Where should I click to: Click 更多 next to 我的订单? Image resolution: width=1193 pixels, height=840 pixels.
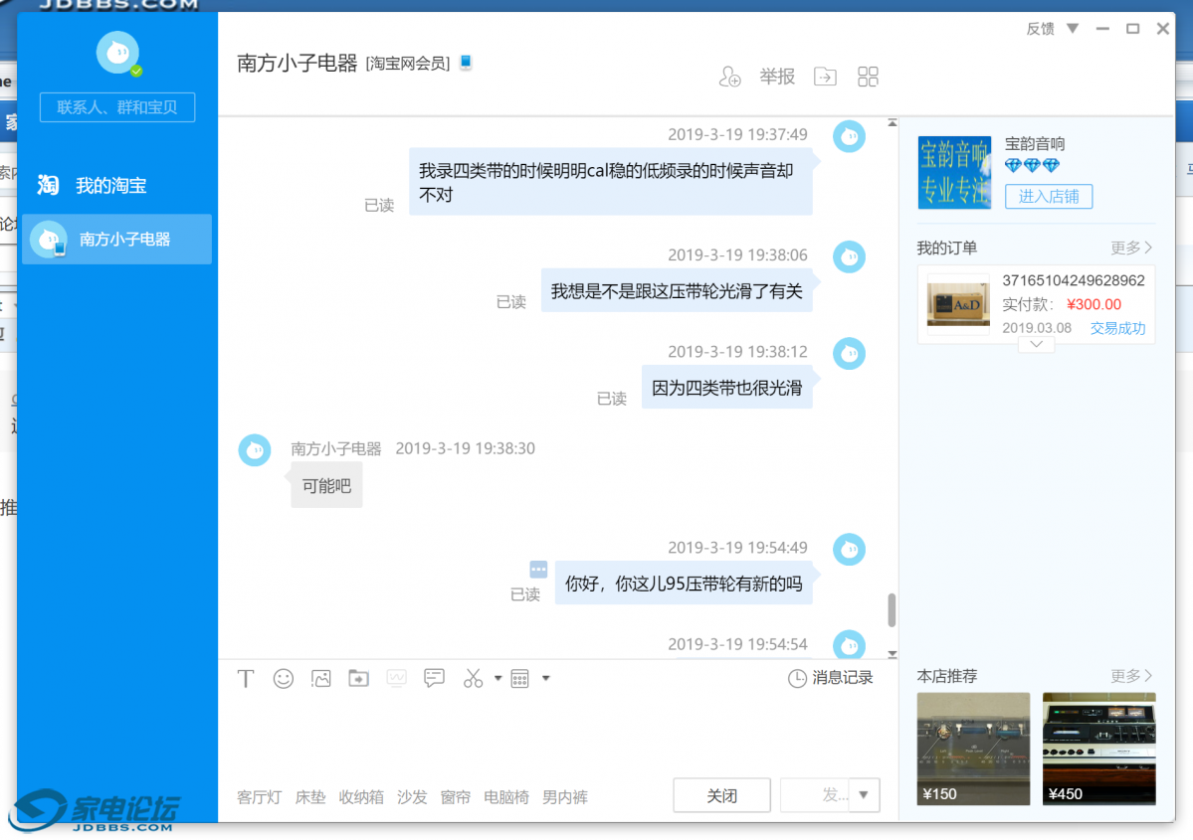[x=1130, y=248]
